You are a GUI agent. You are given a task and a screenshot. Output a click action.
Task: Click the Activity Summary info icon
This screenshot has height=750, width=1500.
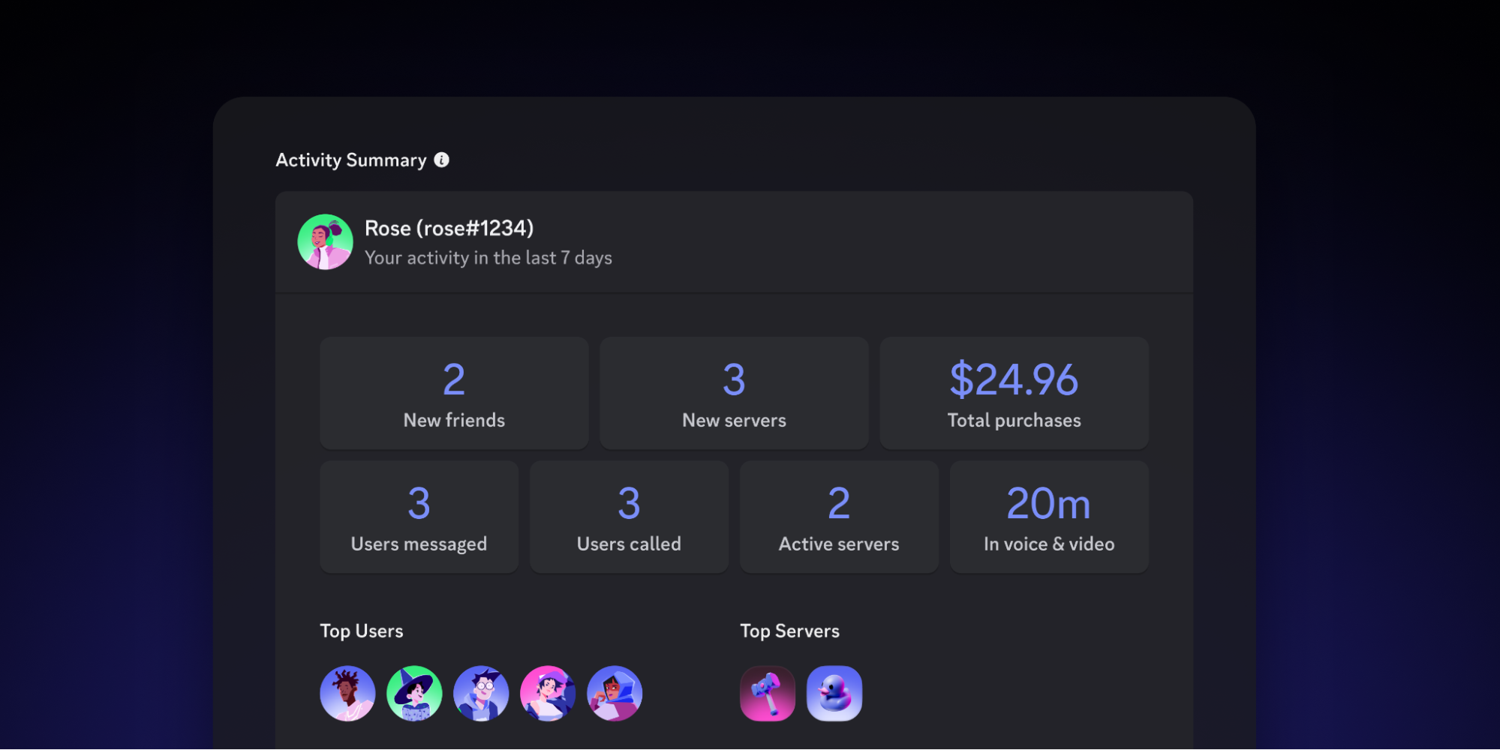442,160
